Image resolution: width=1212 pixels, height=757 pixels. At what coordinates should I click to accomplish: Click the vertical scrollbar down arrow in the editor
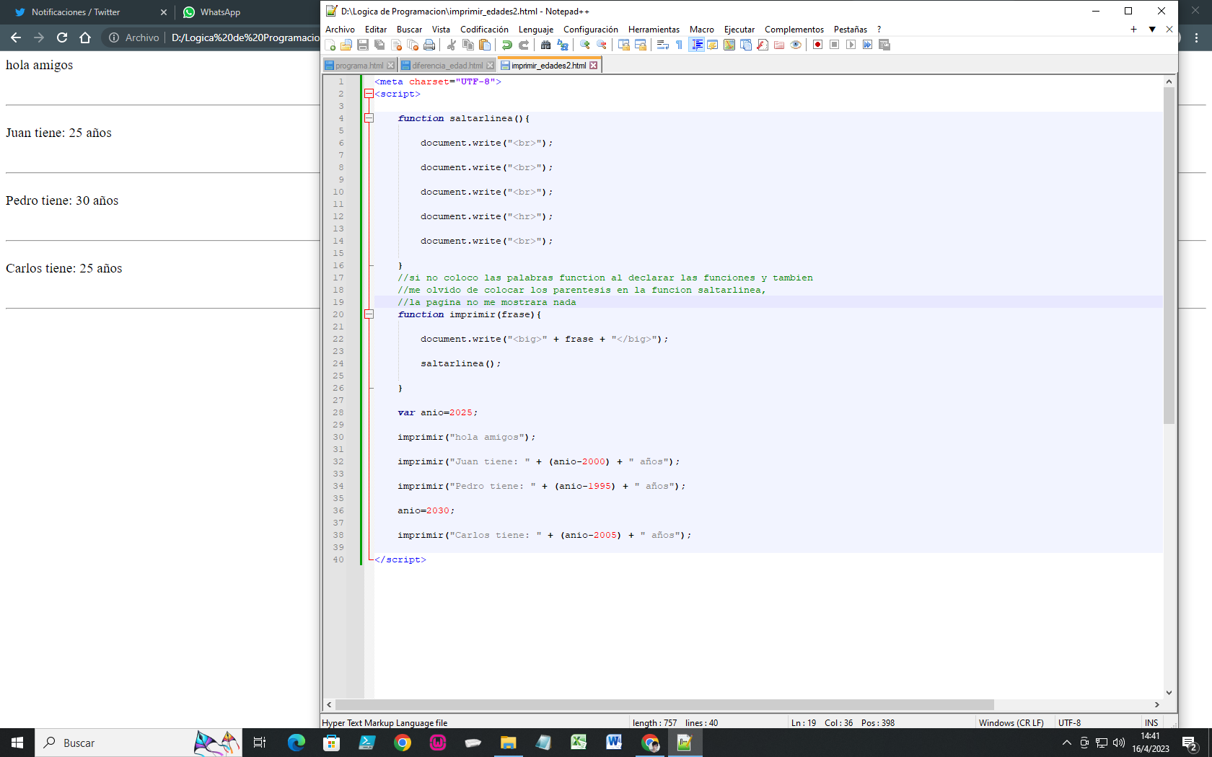(x=1169, y=693)
